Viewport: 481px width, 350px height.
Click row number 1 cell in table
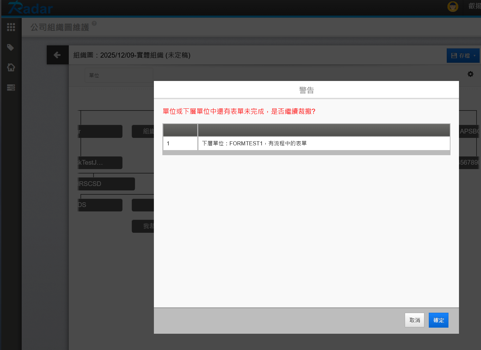pos(180,143)
